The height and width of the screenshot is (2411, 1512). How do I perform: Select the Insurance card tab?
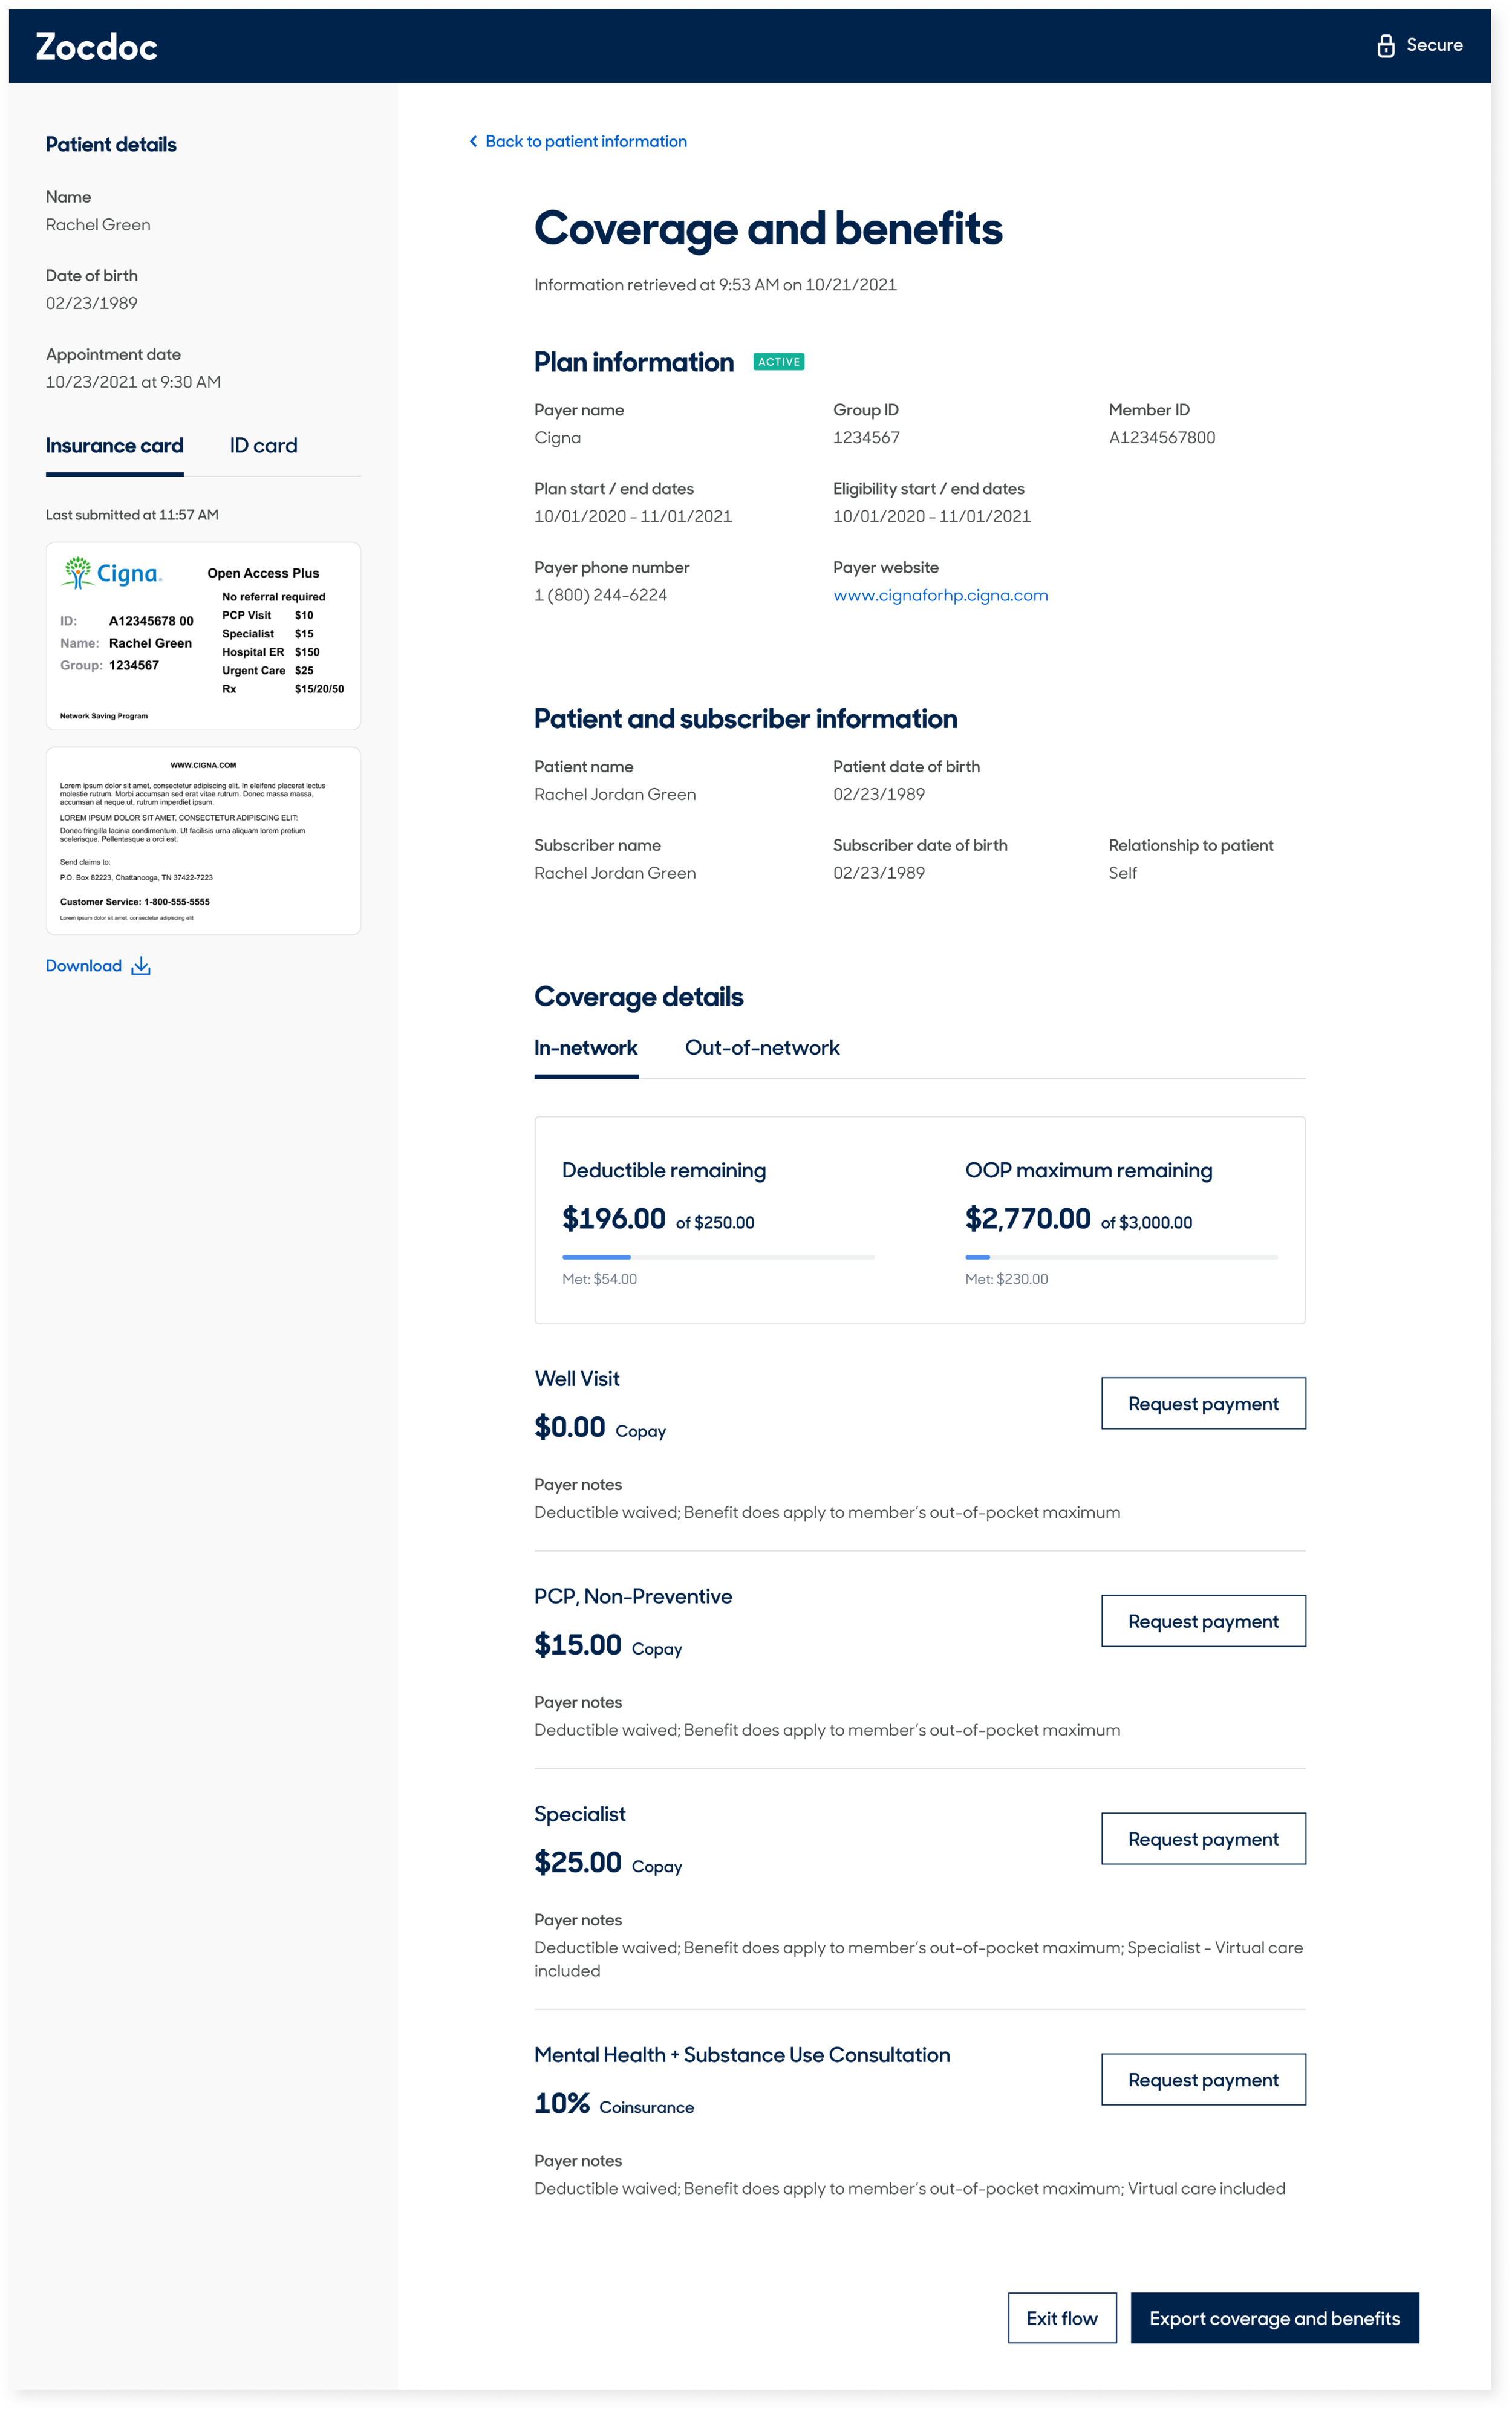click(x=114, y=446)
